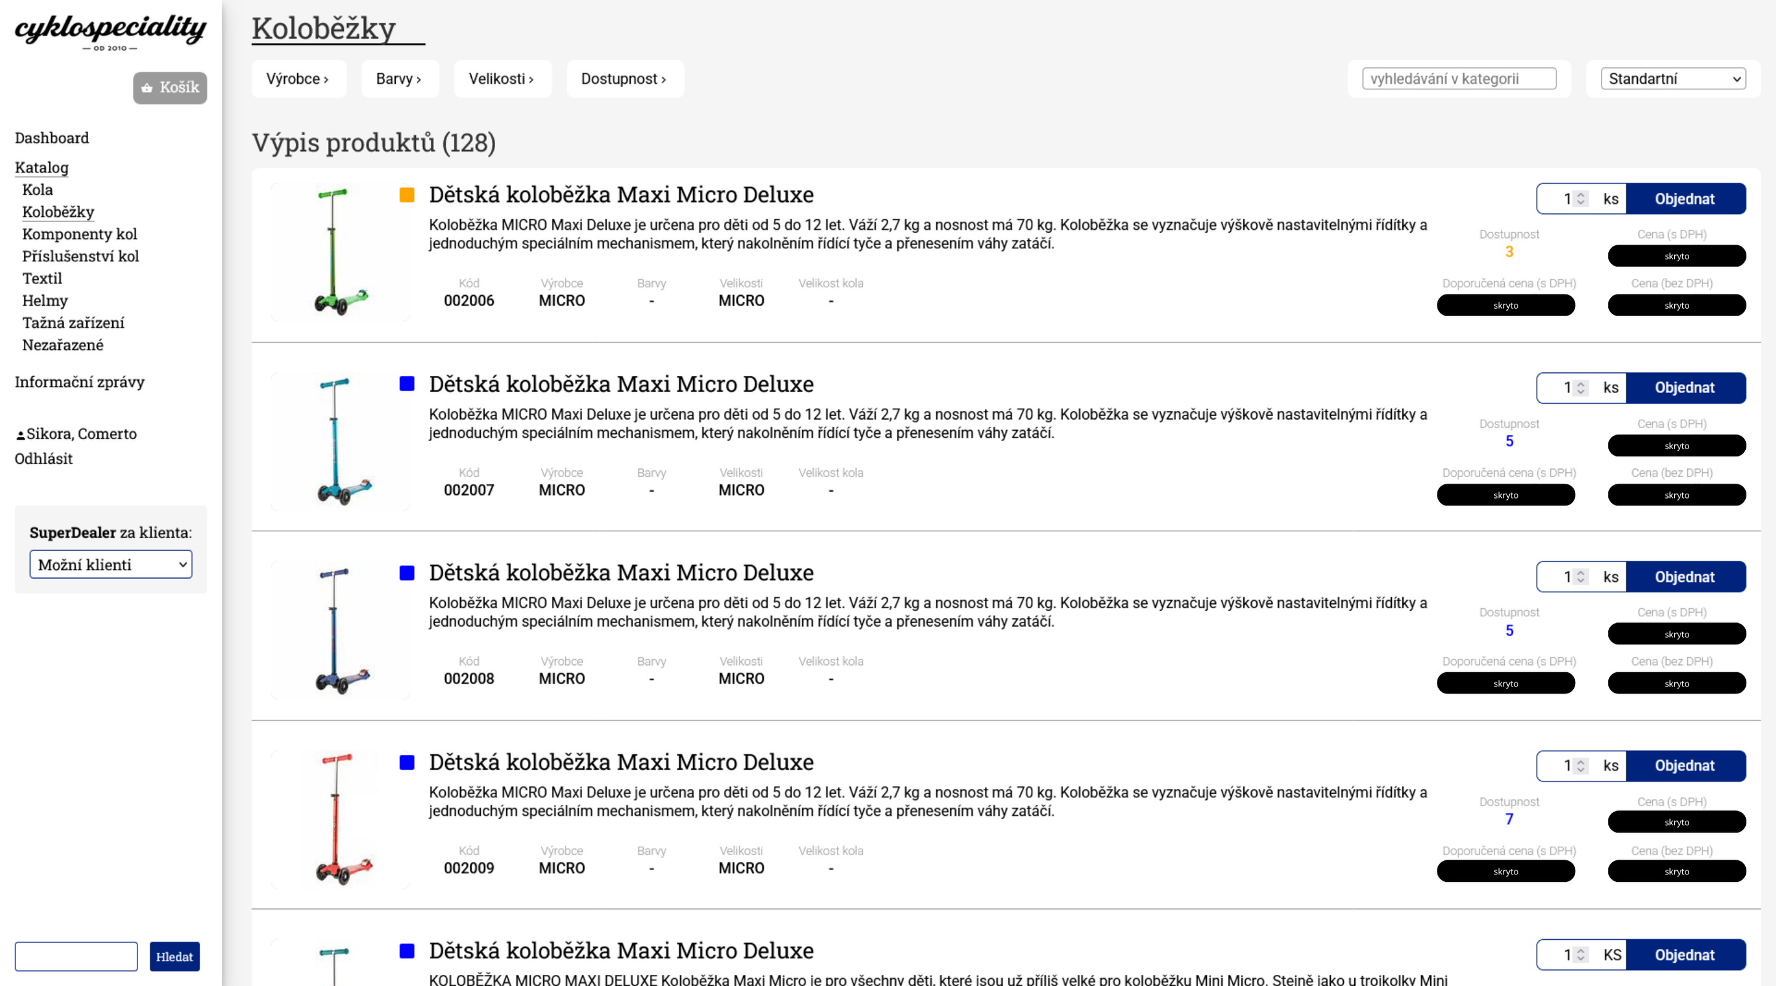The height and width of the screenshot is (986, 1776).
Task: Click Objednat on the last listed product
Action: click(x=1686, y=955)
